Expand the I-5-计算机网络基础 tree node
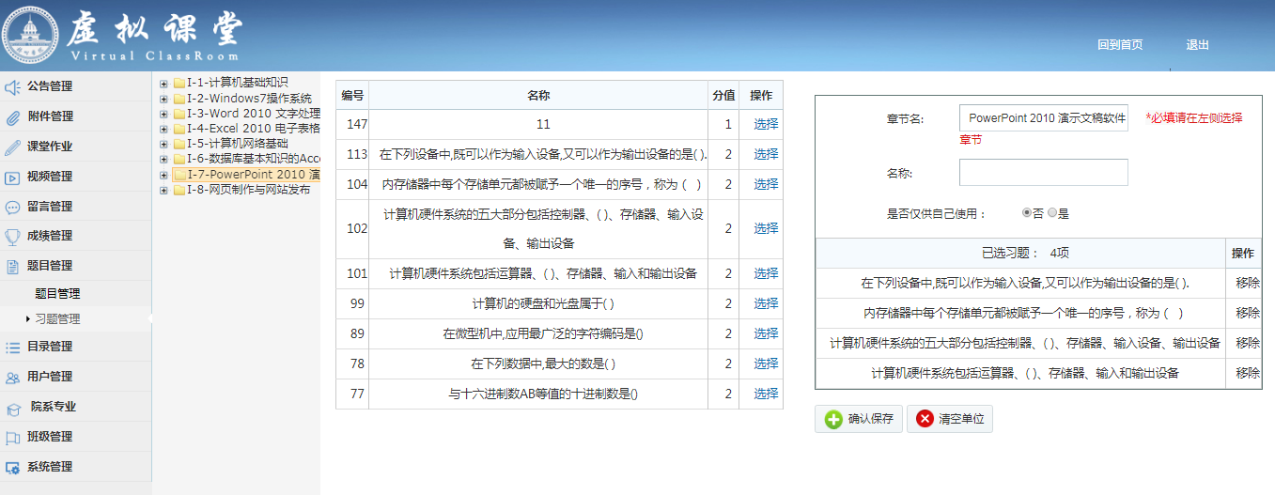1275x495 pixels. [164, 144]
